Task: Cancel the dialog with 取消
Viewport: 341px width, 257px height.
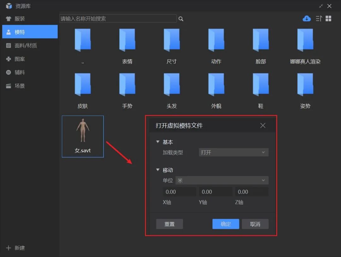Action: pos(255,224)
